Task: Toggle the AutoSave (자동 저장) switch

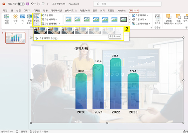Action: tap(21, 4)
